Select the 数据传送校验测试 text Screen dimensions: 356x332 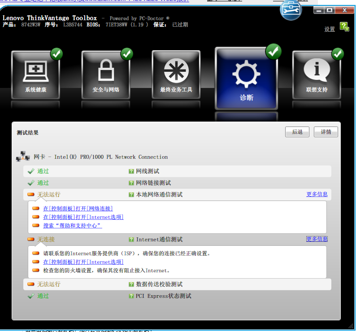click(159, 284)
